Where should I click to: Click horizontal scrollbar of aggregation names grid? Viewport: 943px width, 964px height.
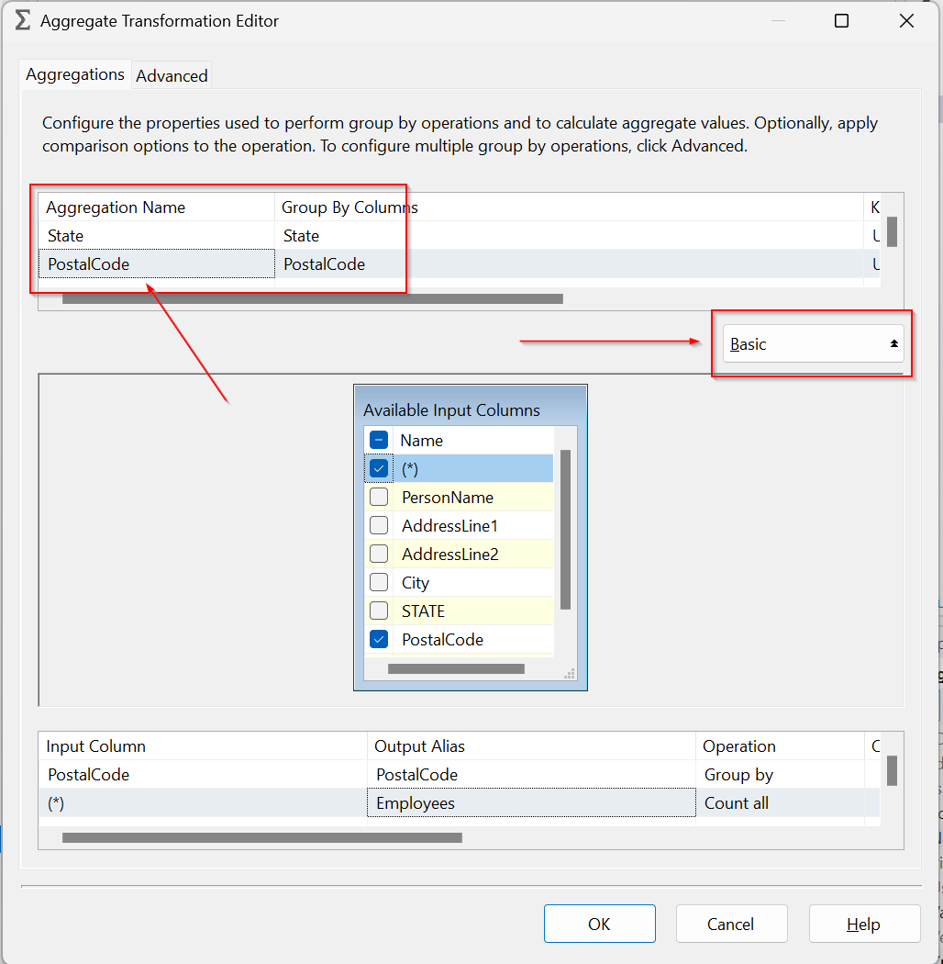tap(313, 298)
